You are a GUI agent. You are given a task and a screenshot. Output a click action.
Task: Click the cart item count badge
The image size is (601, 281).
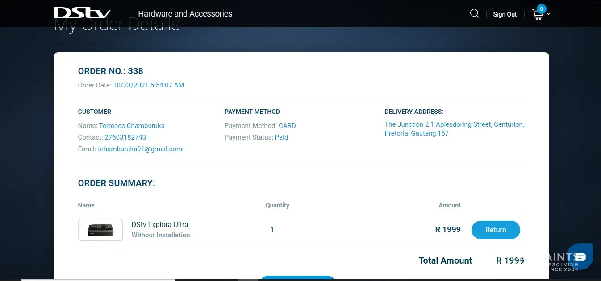click(542, 8)
